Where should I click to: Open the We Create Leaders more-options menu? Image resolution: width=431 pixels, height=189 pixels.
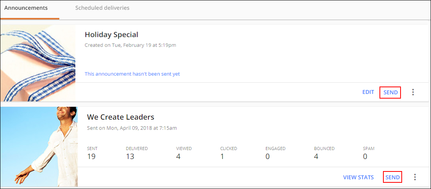tap(415, 177)
